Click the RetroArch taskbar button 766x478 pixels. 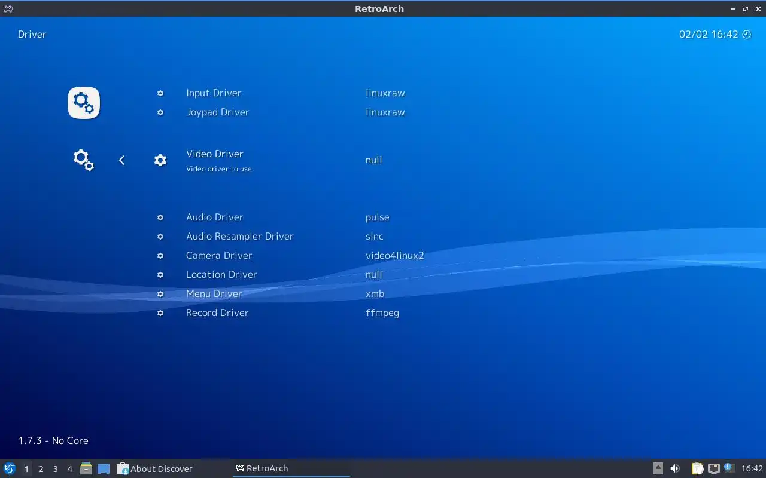point(291,469)
